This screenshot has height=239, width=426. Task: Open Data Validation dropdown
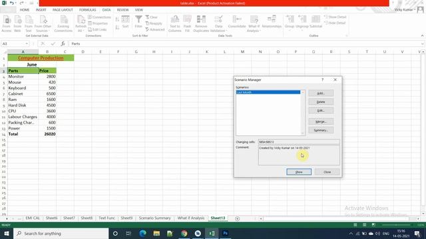click(x=218, y=24)
